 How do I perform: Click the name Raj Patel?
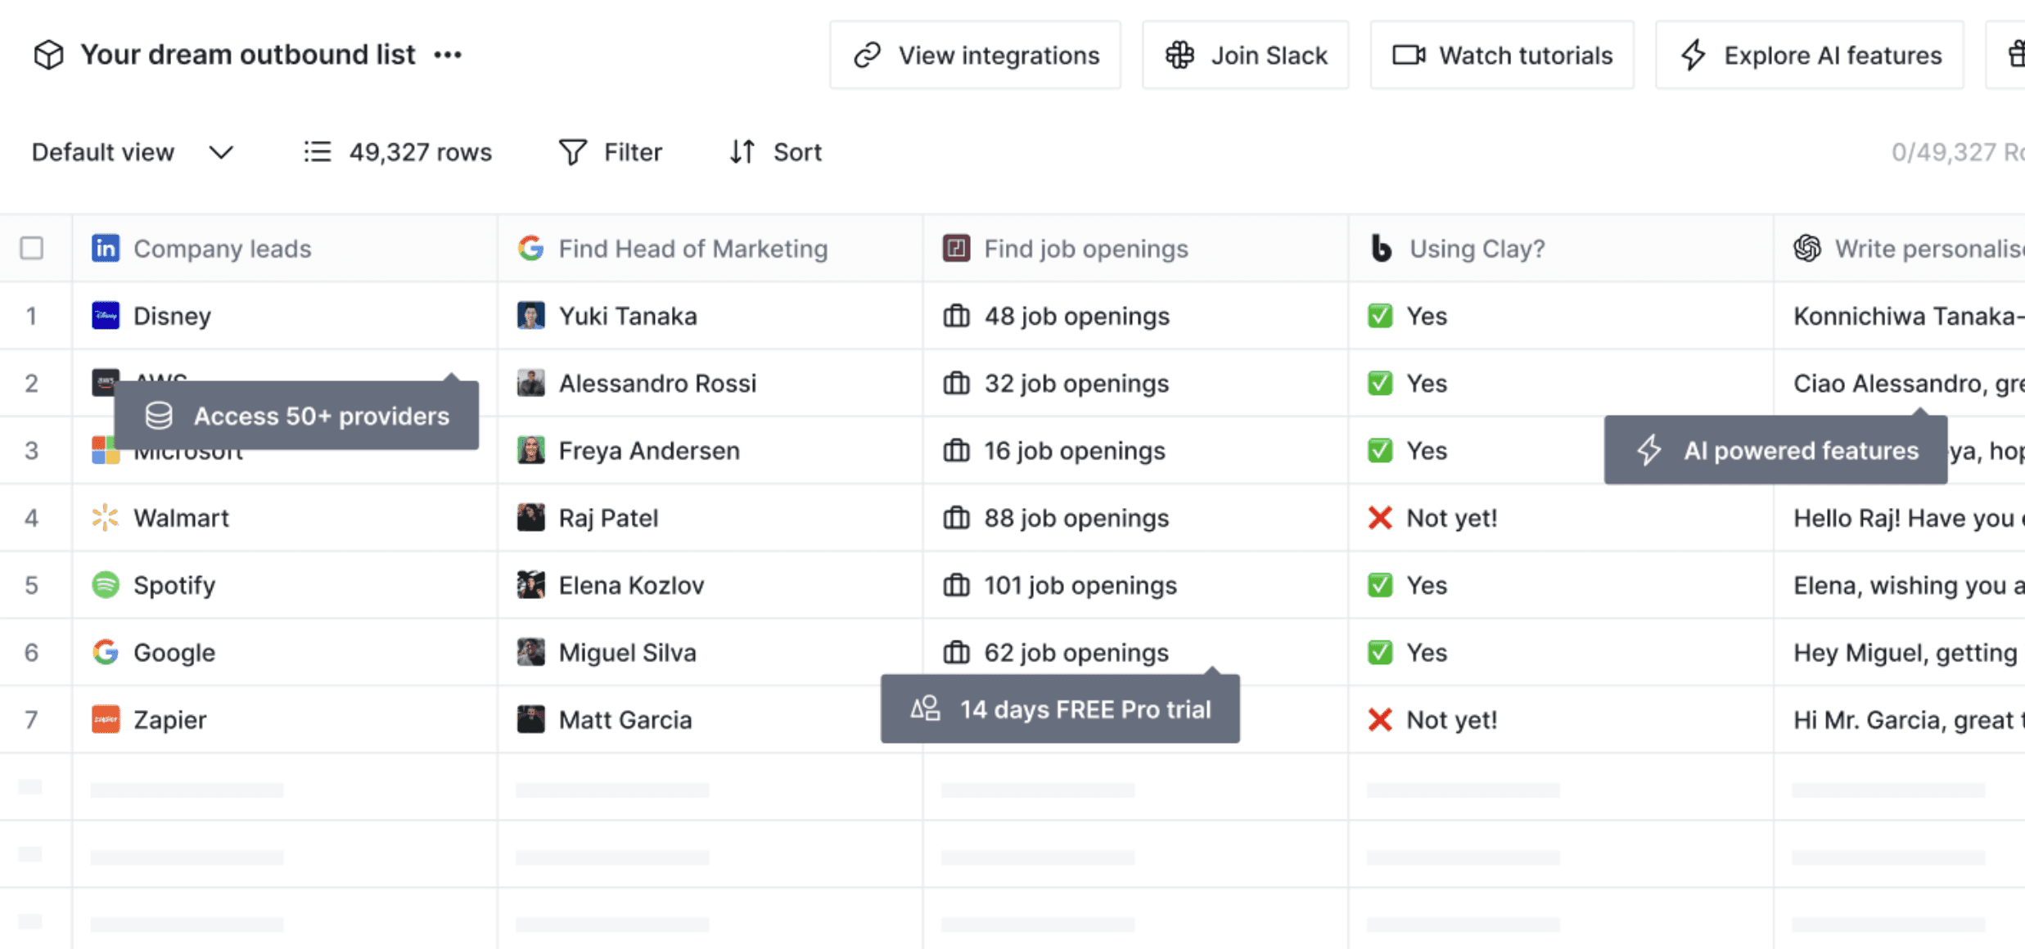point(608,518)
